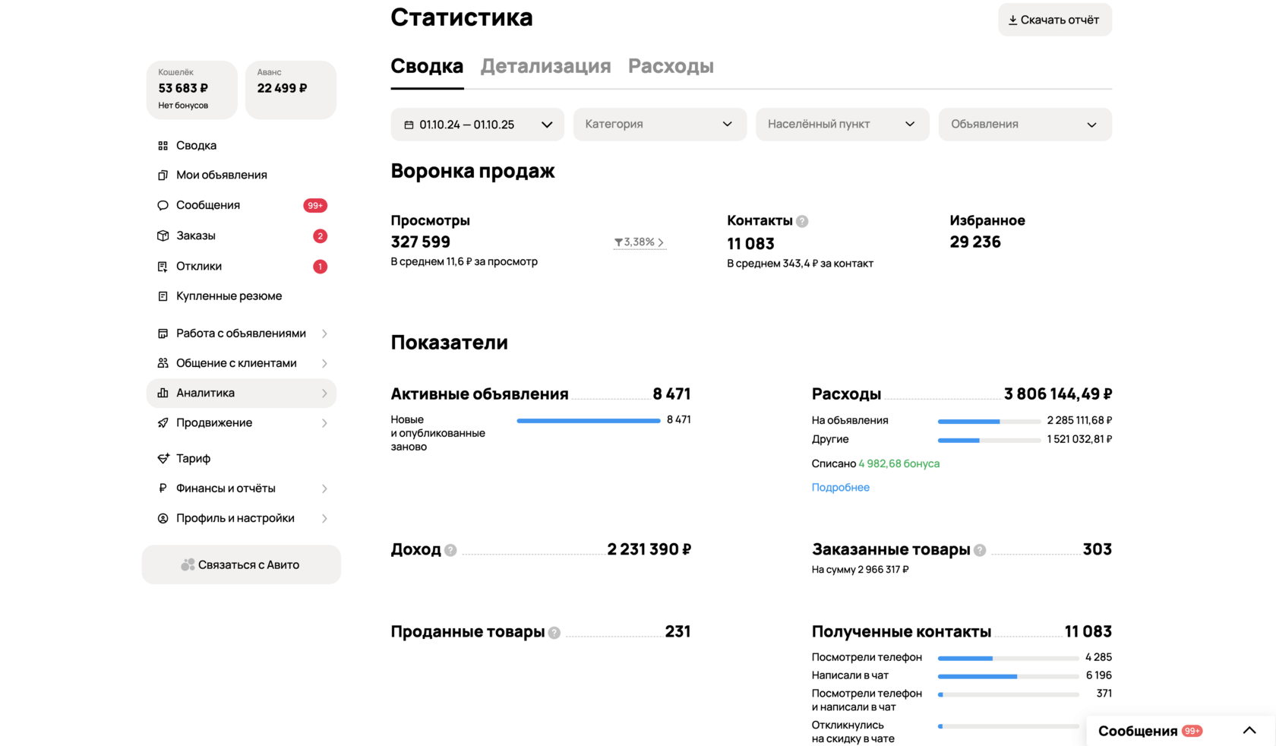Click the Новые и опубликованные заново progress bar
This screenshot has height=746, width=1276.
tap(589, 421)
